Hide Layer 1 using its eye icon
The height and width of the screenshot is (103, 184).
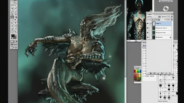[x=148, y=24]
